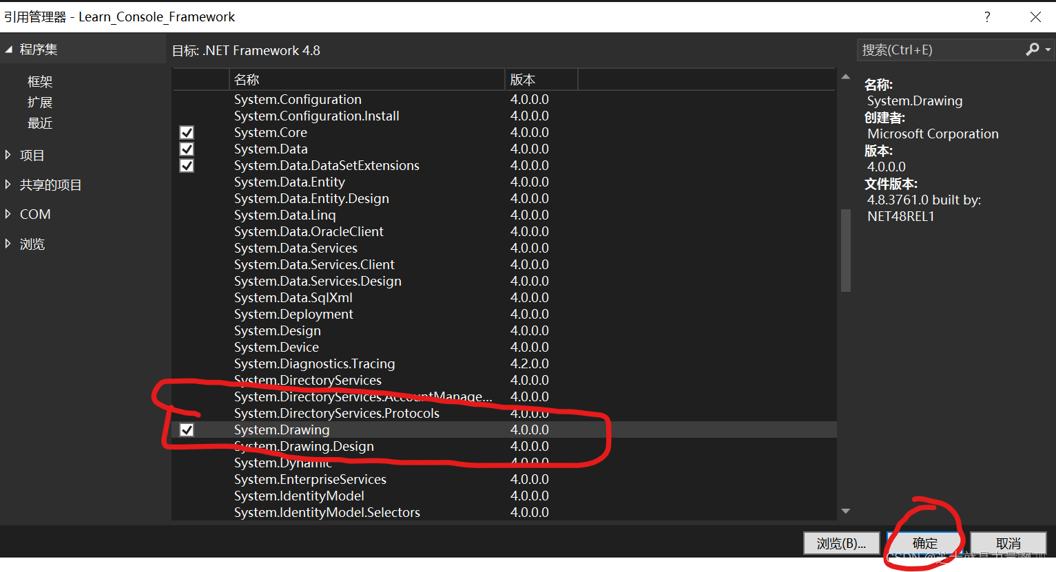Focus the 搜索(Ctrl+E) search box

point(941,50)
